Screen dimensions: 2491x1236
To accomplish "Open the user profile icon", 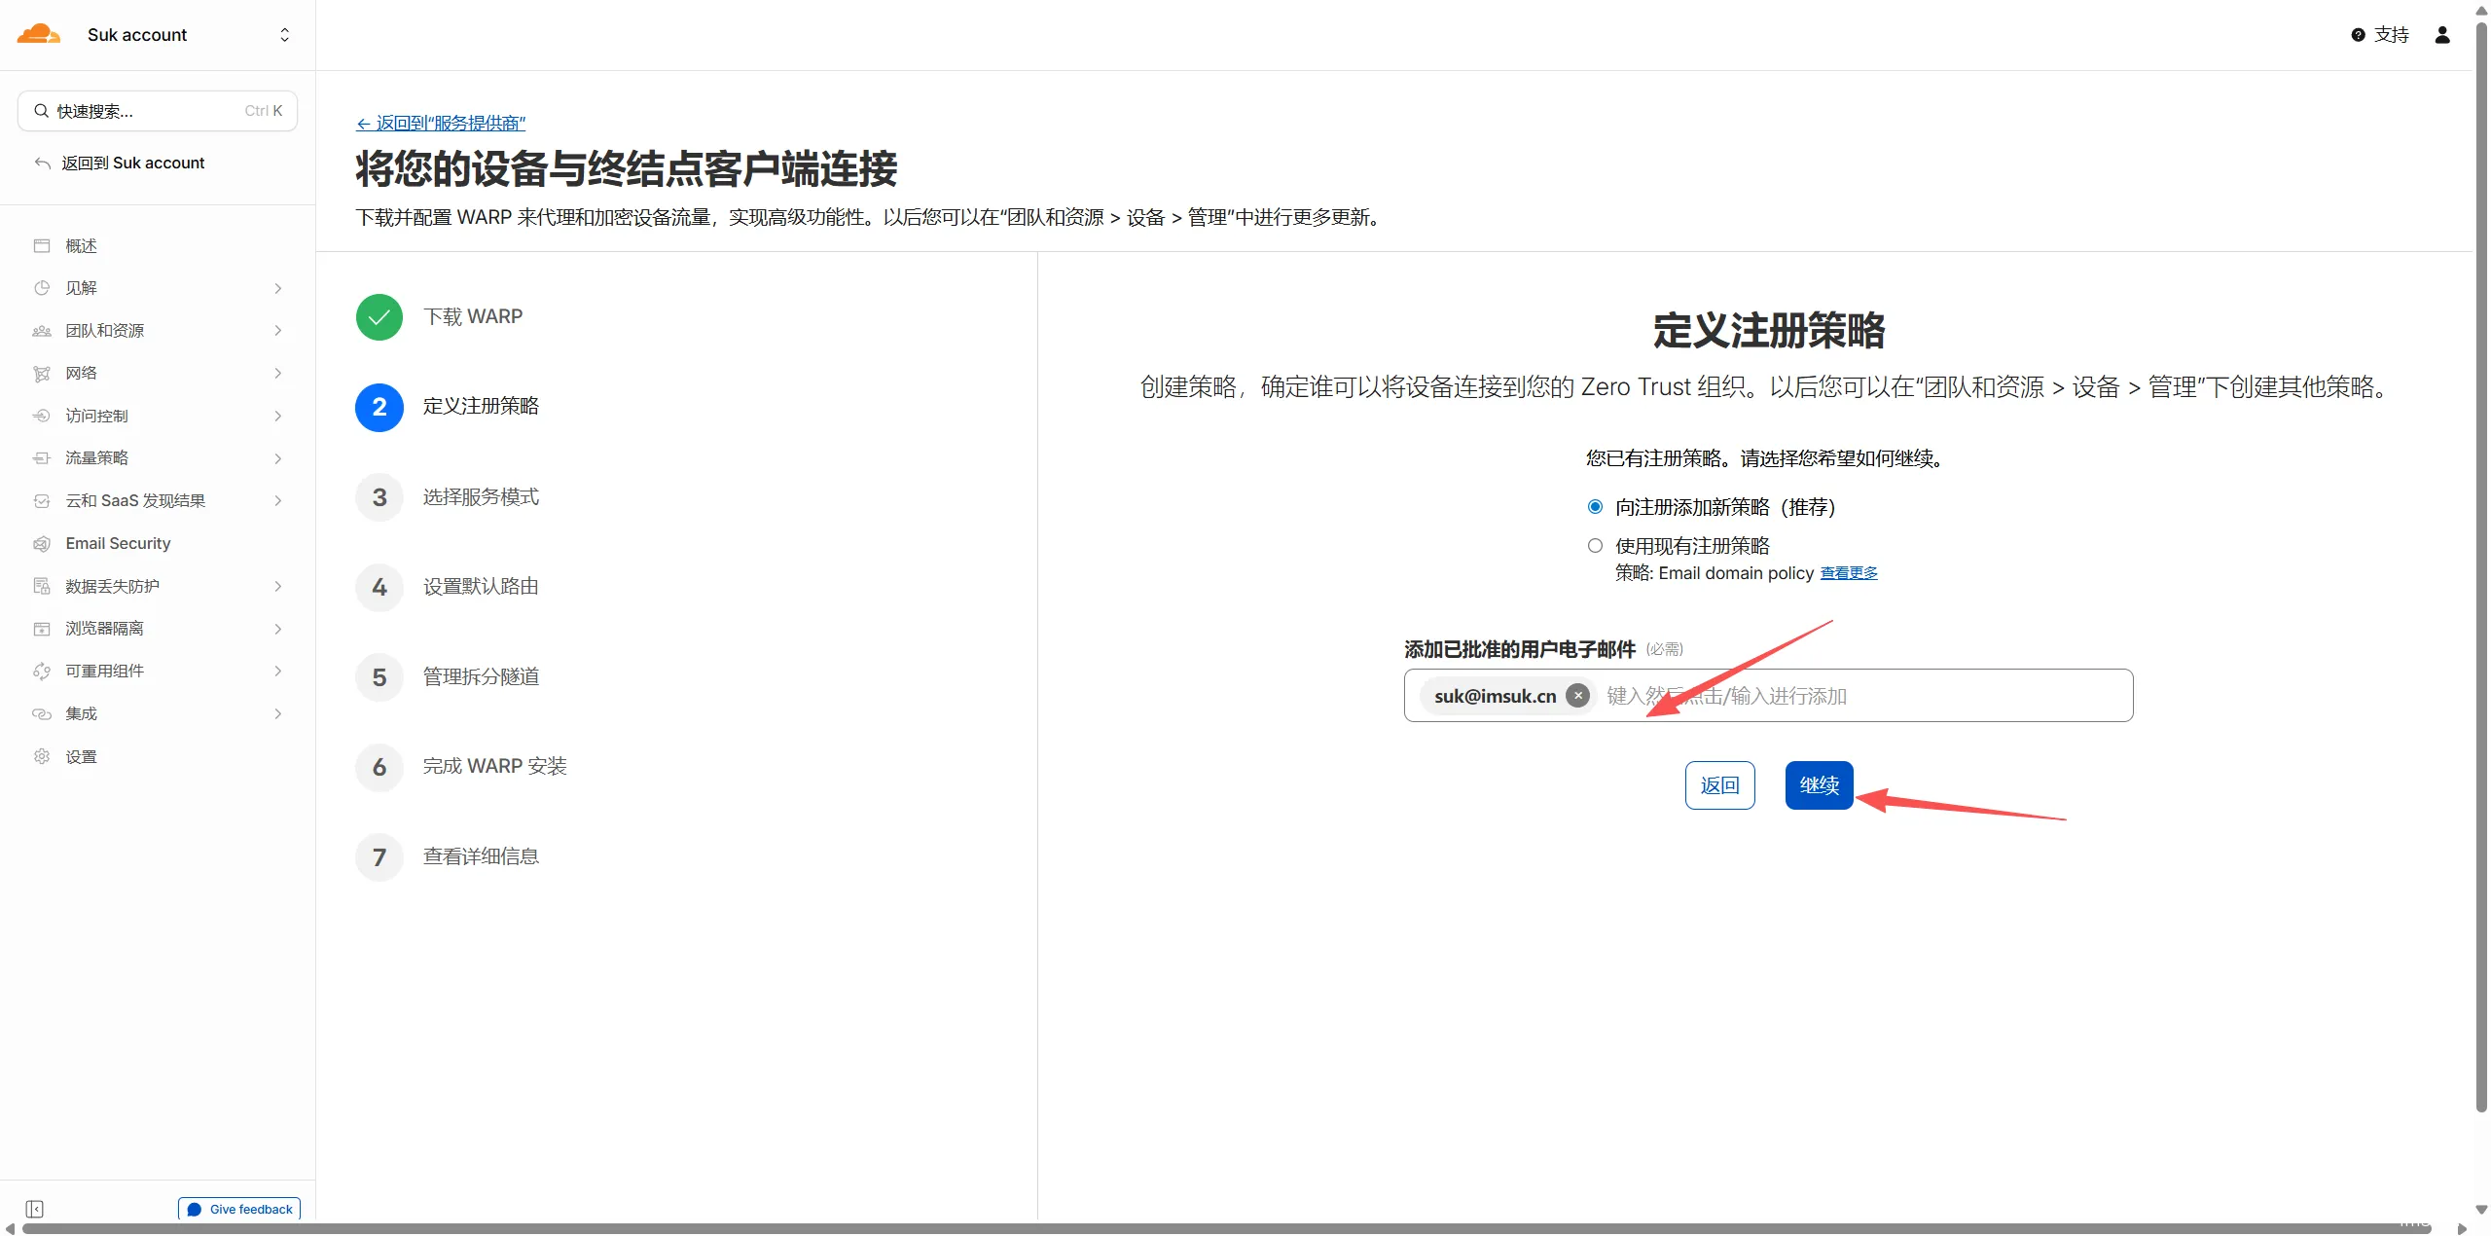I will (x=2442, y=35).
